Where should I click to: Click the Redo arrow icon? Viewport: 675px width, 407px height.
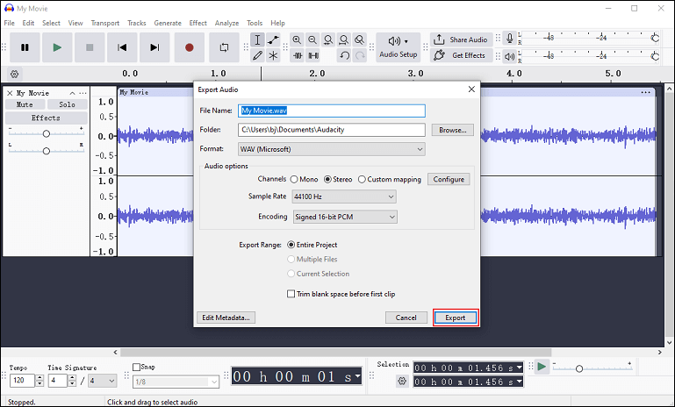(x=360, y=55)
